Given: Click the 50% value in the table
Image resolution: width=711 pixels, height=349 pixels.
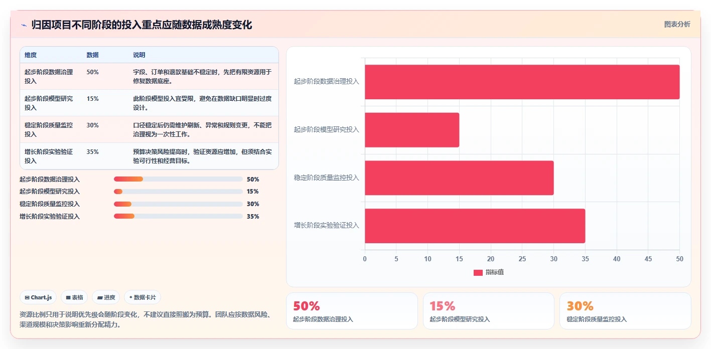Looking at the screenshot, I should 93,72.
